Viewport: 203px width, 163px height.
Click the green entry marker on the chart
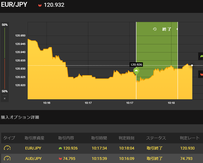point(136,71)
